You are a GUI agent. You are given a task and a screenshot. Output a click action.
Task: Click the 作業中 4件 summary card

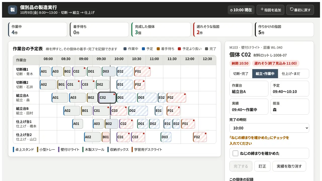pyautogui.click(x=38, y=30)
